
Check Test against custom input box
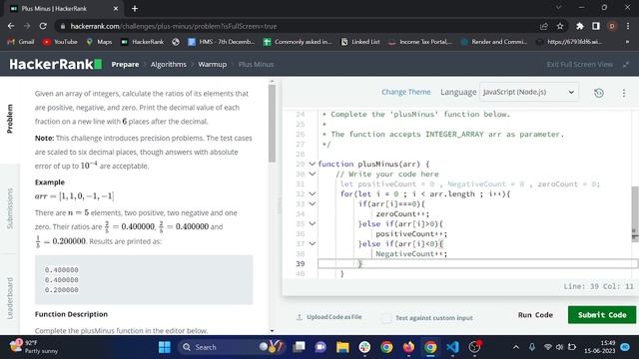(386, 318)
